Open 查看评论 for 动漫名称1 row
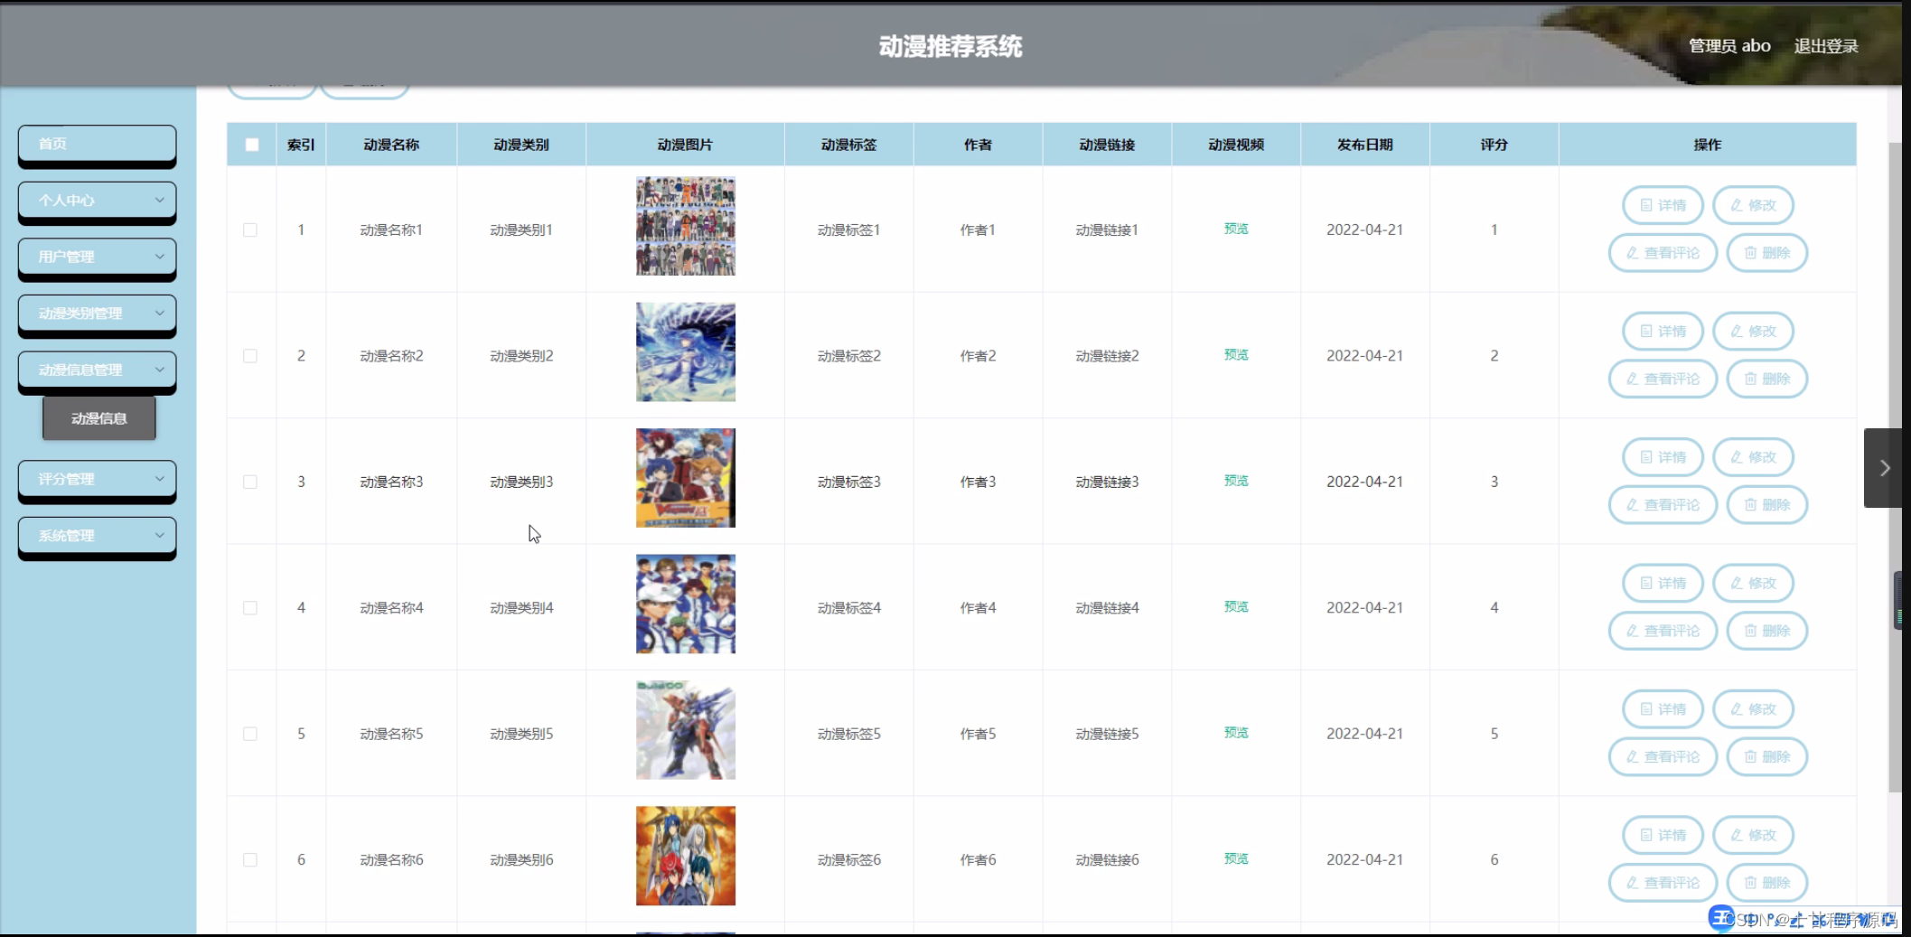 tap(1663, 253)
